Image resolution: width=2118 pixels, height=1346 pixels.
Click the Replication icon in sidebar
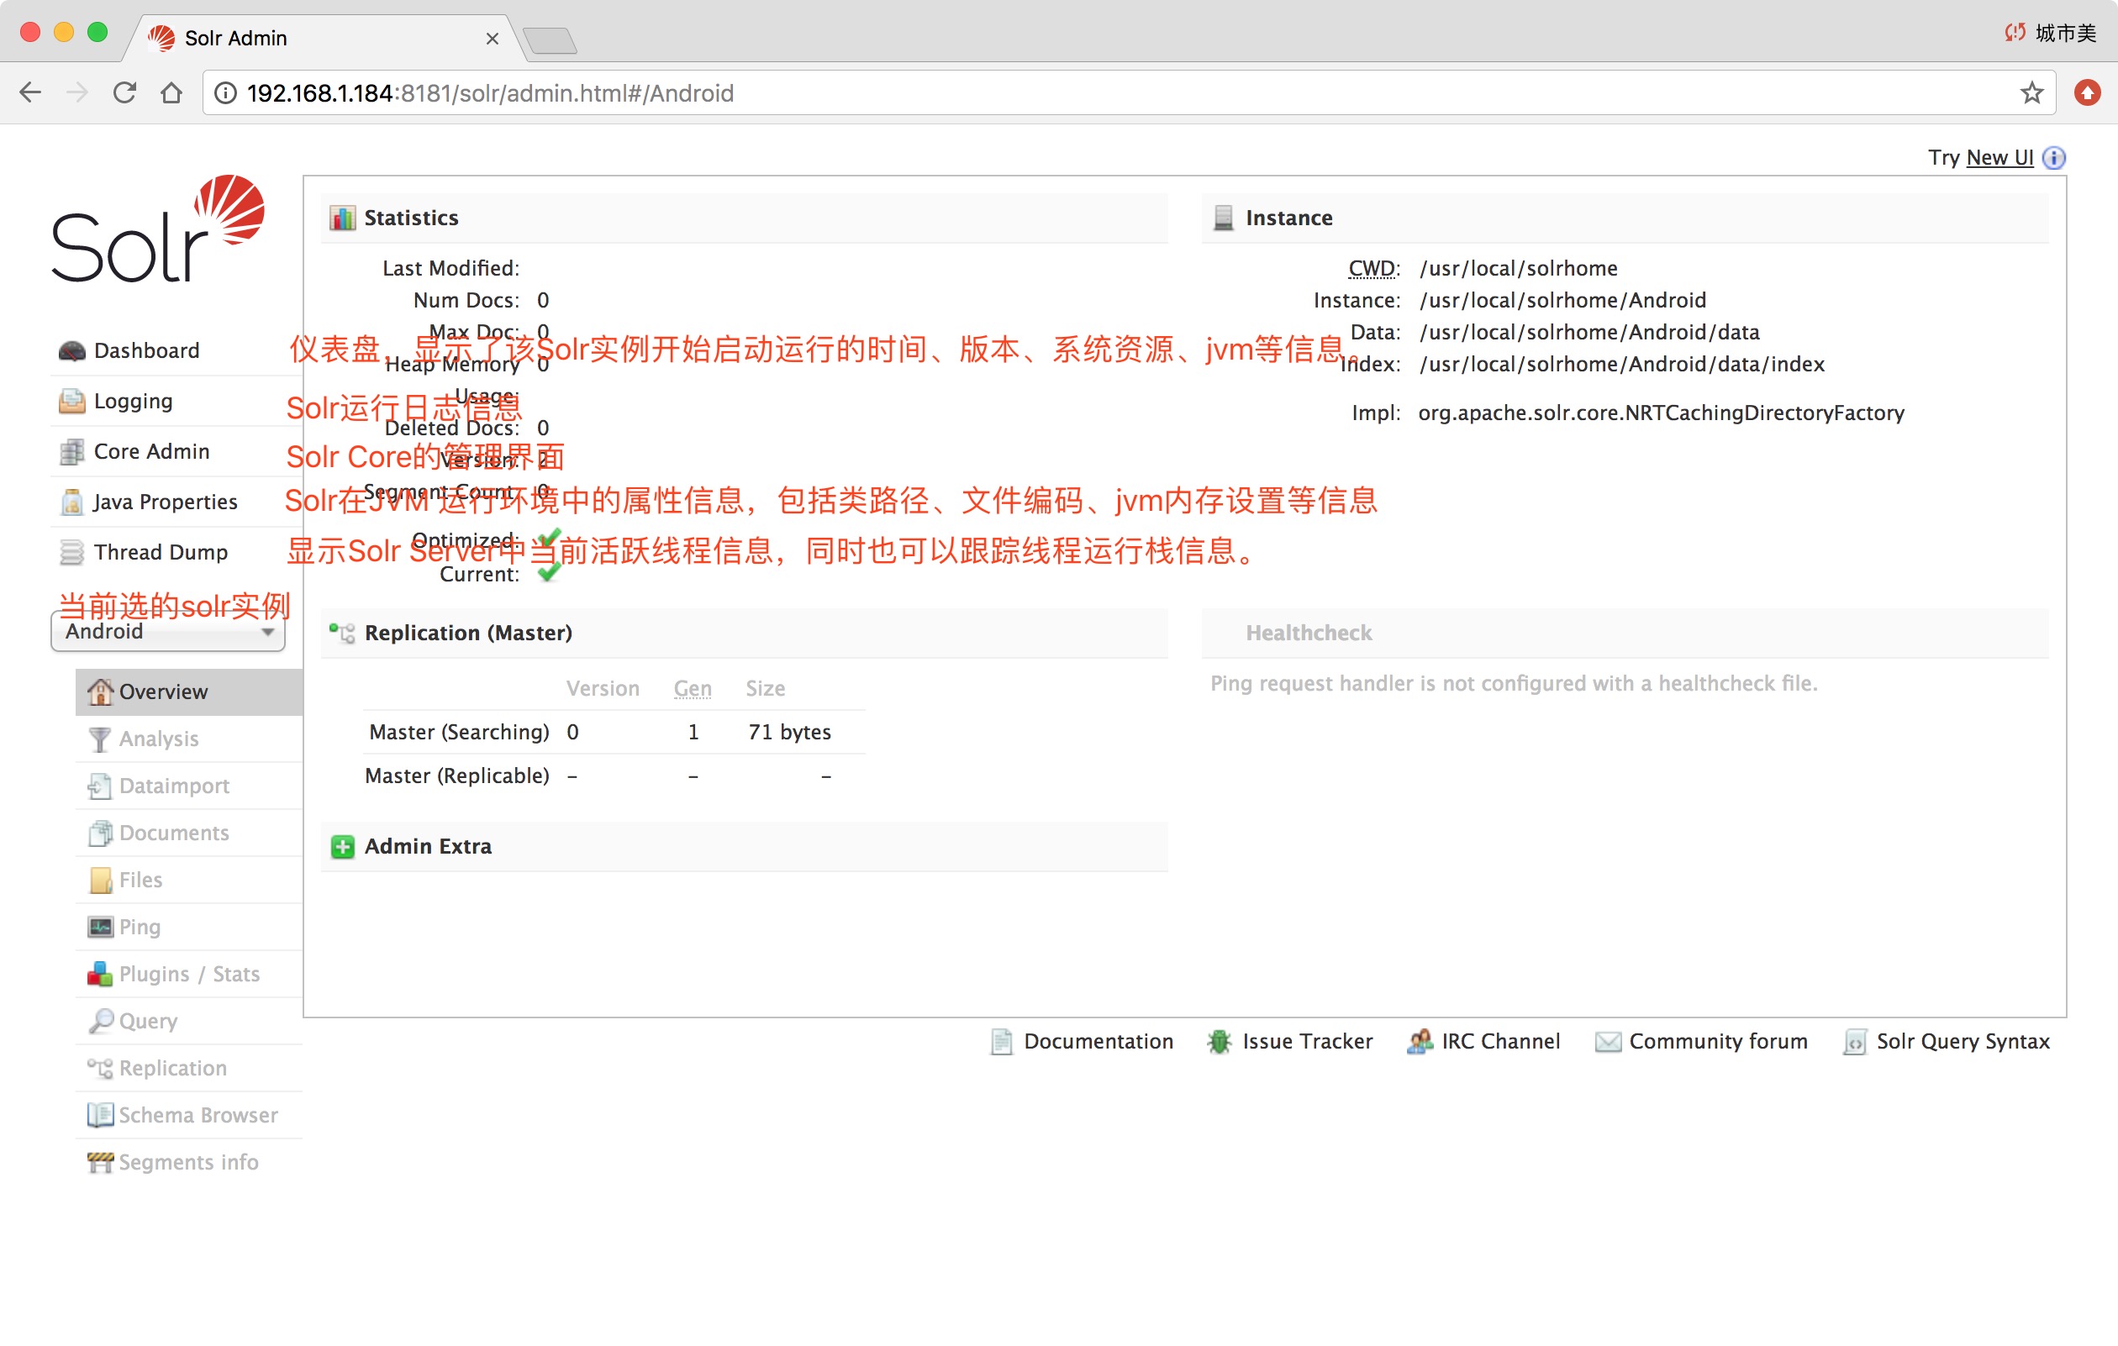99,1068
